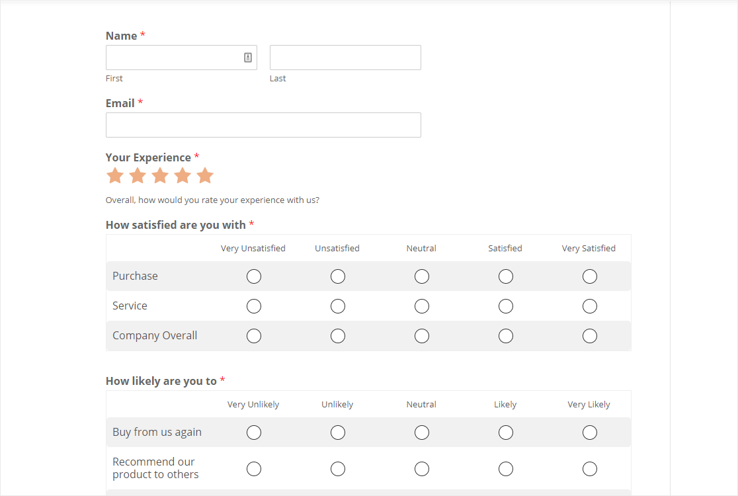Select Very Satisfied for Purchase
The height and width of the screenshot is (496, 738).
590,276
